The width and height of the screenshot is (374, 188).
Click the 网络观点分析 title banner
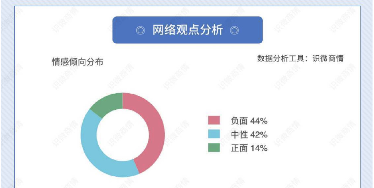[187, 30]
